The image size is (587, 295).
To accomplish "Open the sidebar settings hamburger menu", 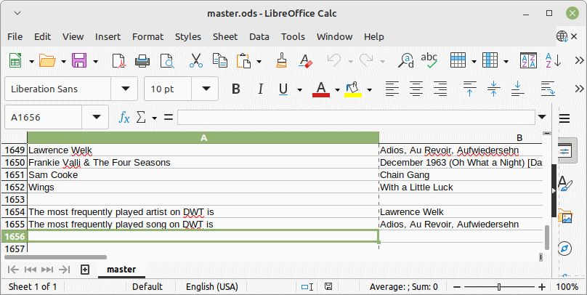I will tap(564, 118).
